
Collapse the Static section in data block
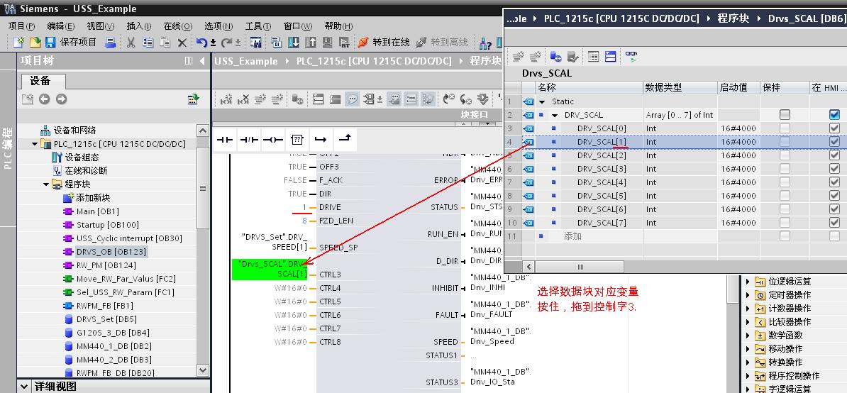[x=542, y=101]
